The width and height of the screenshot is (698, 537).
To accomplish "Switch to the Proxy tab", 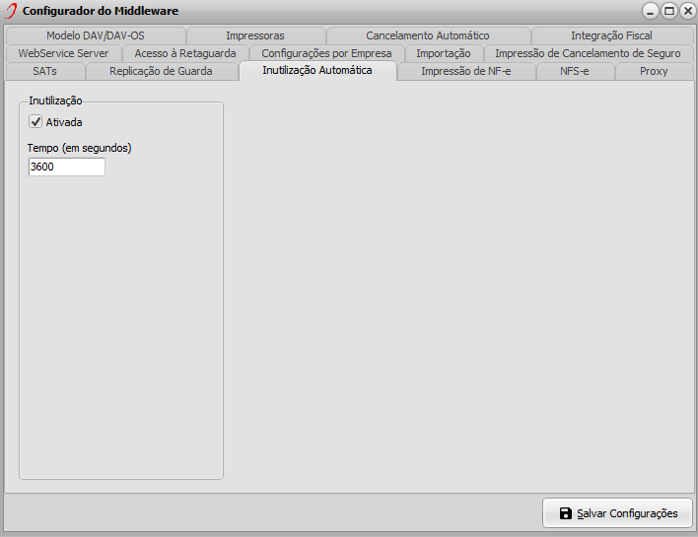I will [x=653, y=71].
